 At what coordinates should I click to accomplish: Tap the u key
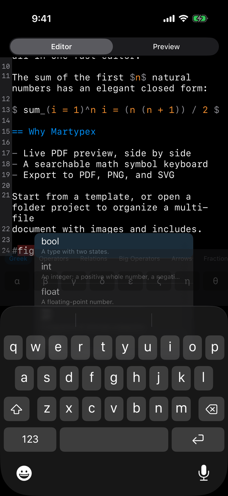click(x=148, y=347)
